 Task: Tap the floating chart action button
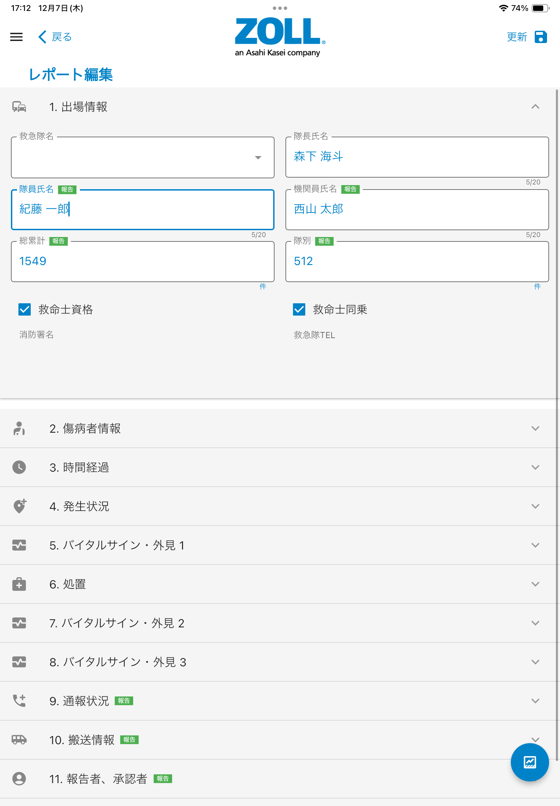(530, 762)
